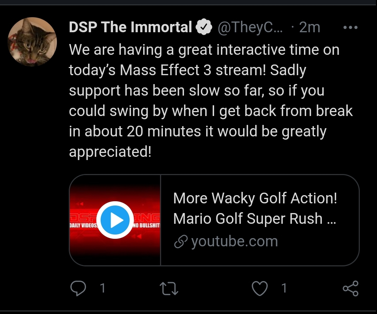This screenshot has width=377, height=314.
Task: Click the verified checkmark badge
Action: tap(204, 27)
